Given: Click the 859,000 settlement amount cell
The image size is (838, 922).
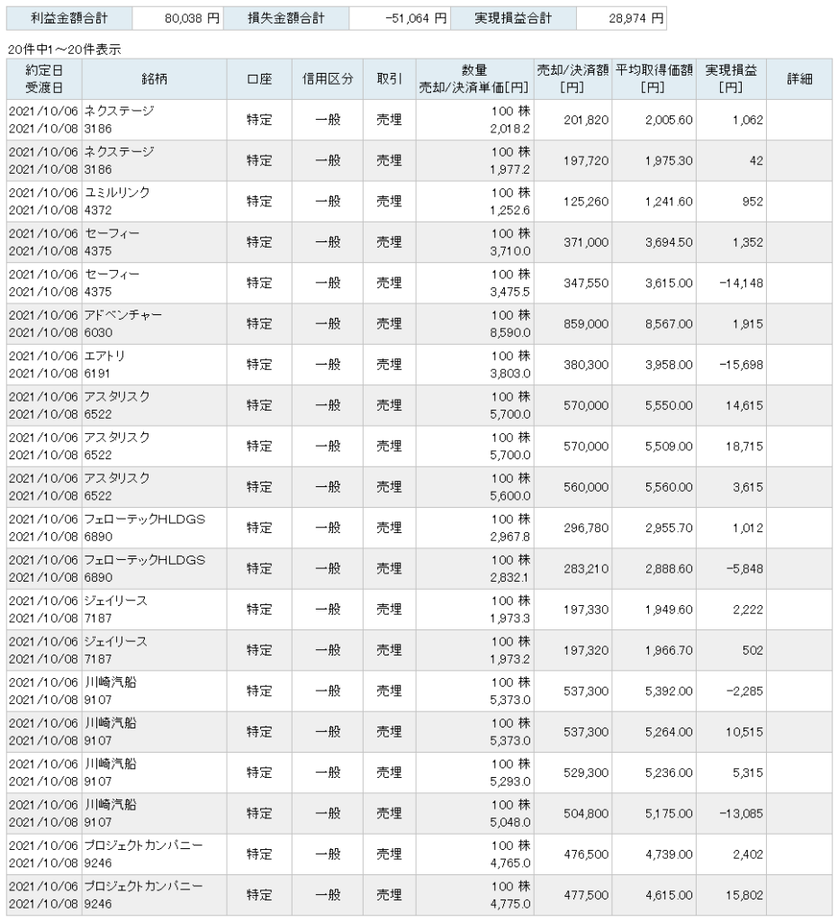Looking at the screenshot, I should coord(585,324).
